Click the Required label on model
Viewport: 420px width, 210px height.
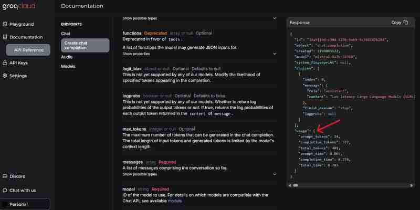[160, 189]
